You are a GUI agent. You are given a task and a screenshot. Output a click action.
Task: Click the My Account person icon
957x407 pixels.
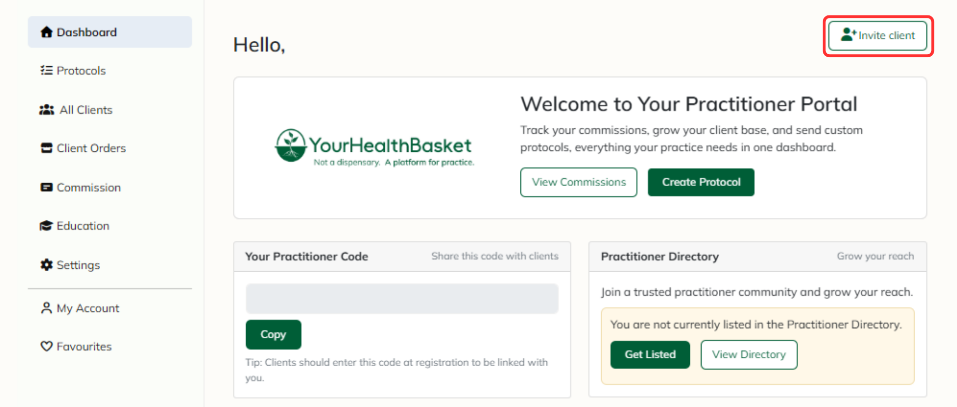click(x=46, y=308)
